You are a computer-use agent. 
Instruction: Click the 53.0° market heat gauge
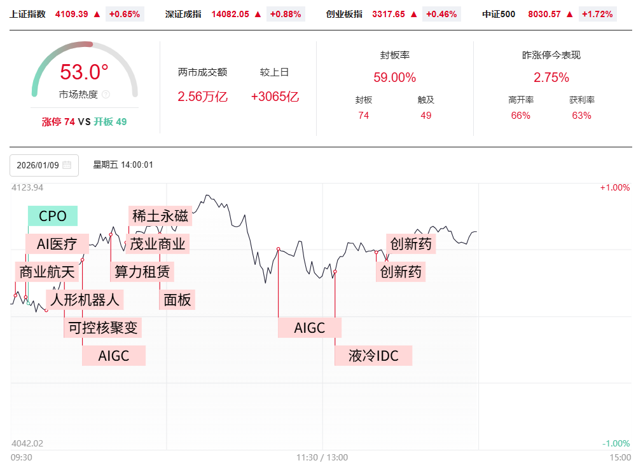pyautogui.click(x=84, y=72)
